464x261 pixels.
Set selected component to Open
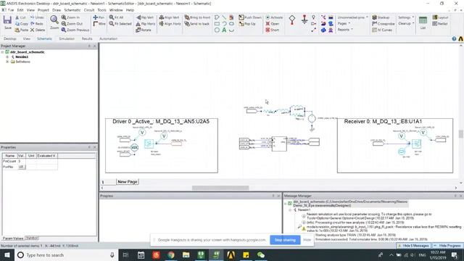pyautogui.click(x=273, y=24)
